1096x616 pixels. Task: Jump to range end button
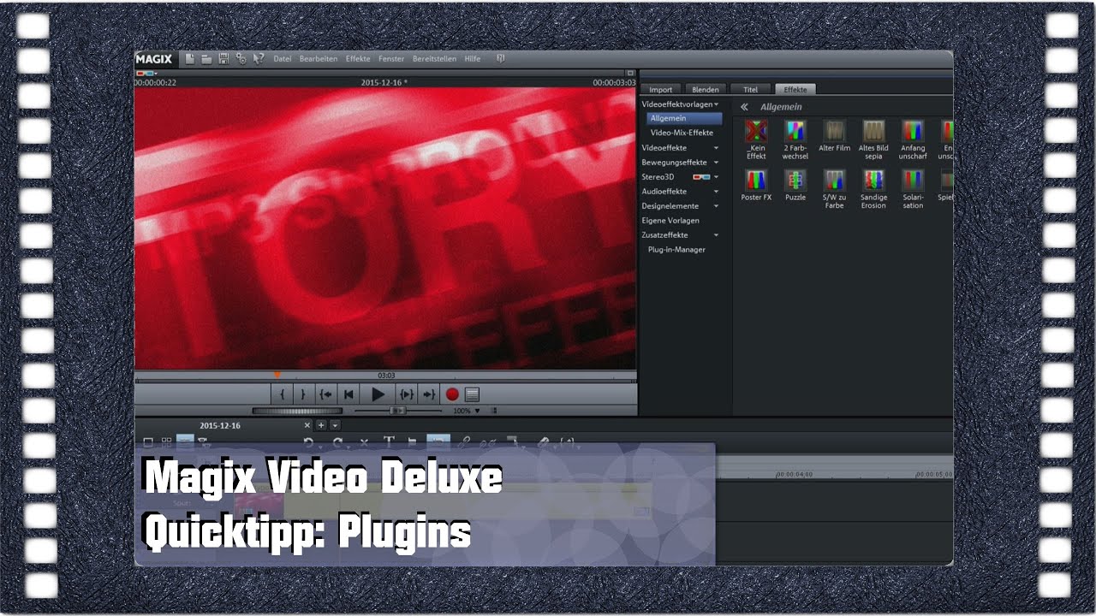(429, 394)
